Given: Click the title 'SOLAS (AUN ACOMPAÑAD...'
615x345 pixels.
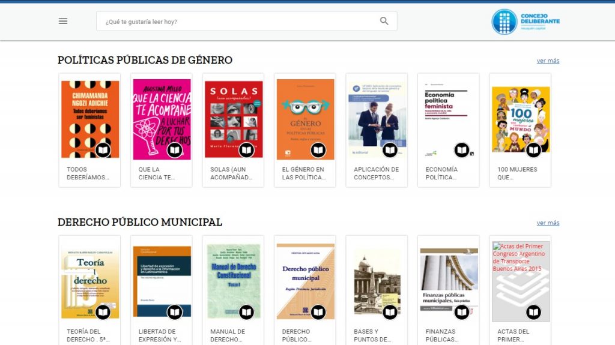Looking at the screenshot, I should [231, 173].
